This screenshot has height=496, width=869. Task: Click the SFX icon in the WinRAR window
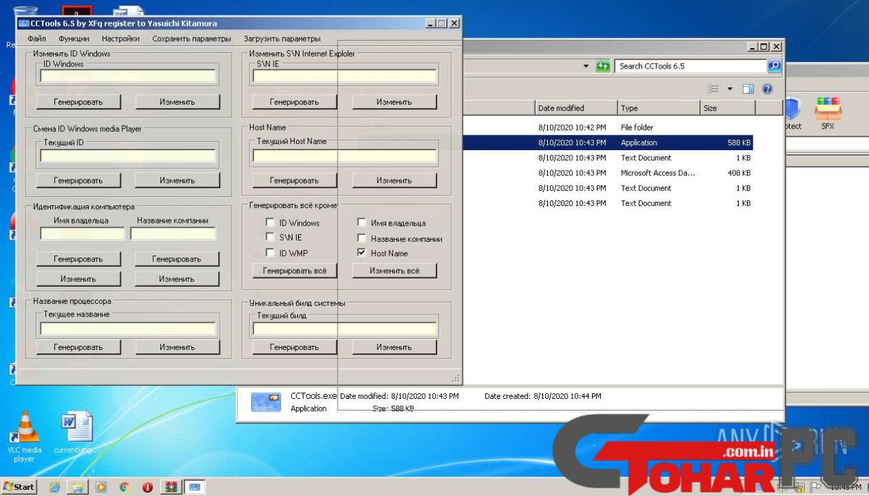[x=827, y=113]
